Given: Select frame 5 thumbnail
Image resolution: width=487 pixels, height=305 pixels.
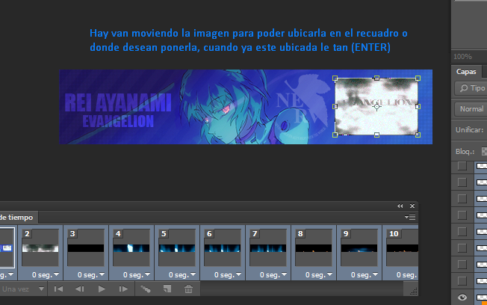Looking at the screenshot, I should pos(177,247).
